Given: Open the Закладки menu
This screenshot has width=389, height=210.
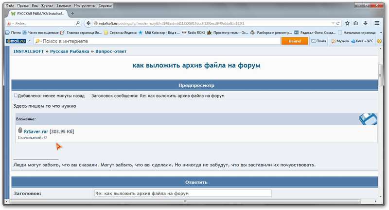Looking at the screenshot, I should 64,5.
